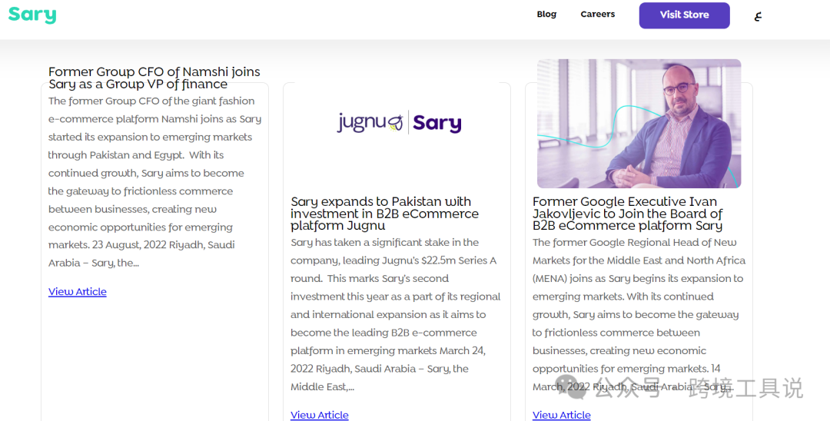The width and height of the screenshot is (830, 421).
Task: Switch the site language to Arabic
Action: [758, 15]
